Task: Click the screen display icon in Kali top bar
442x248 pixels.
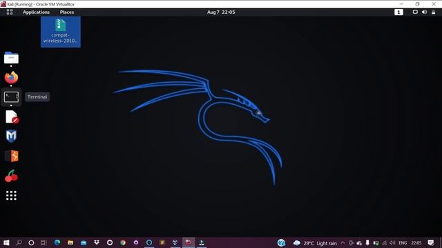Action: [415, 12]
